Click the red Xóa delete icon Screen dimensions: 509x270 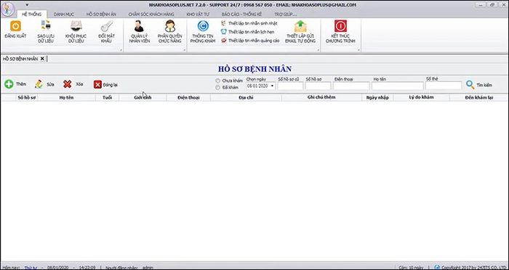(x=67, y=84)
